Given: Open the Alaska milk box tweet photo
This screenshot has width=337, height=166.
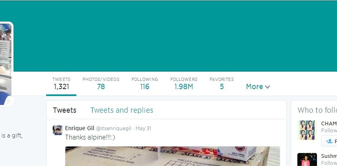Looking at the screenshot, I should [172, 156].
